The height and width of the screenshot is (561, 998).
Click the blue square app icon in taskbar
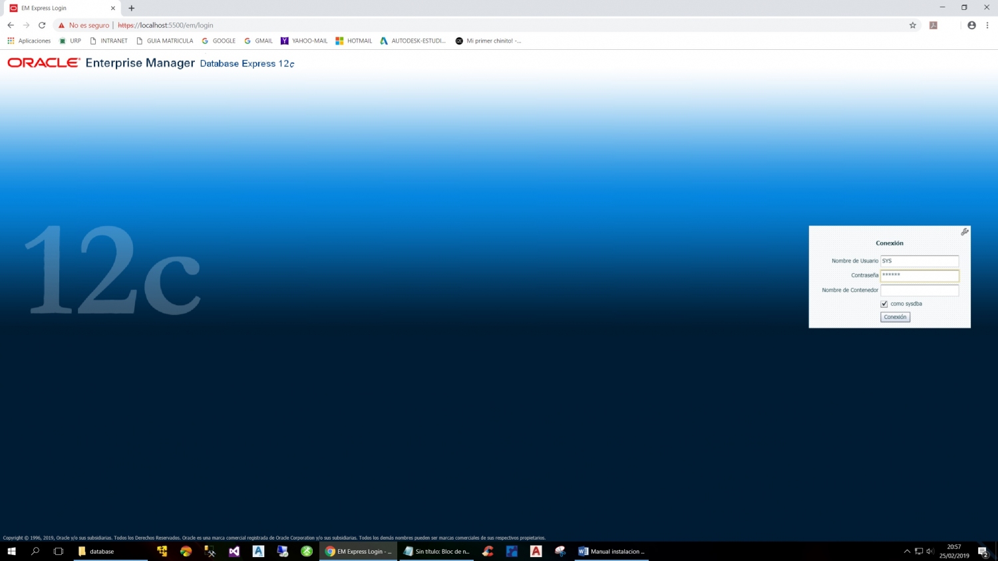click(512, 551)
